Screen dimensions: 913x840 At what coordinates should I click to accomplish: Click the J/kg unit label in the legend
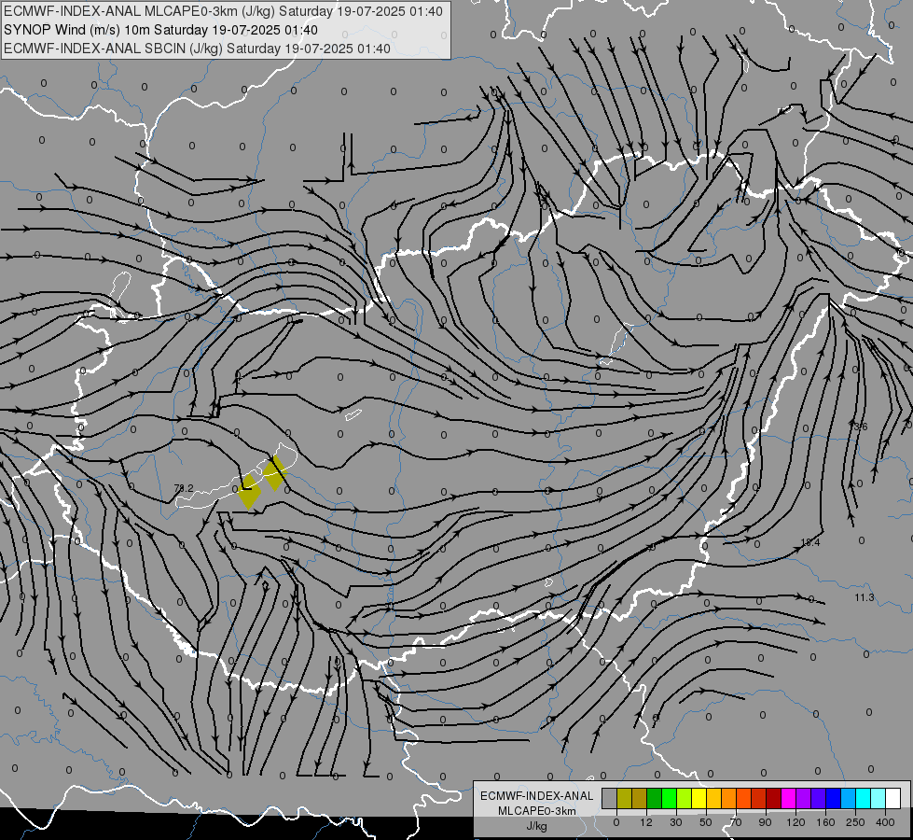point(536,826)
